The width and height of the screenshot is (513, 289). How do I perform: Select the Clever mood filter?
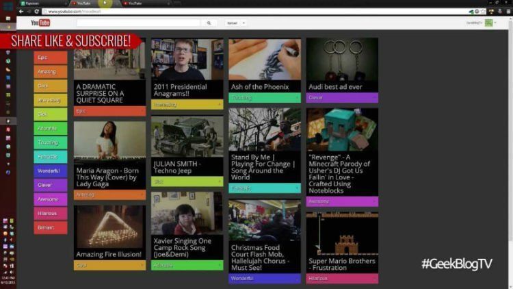click(51, 185)
